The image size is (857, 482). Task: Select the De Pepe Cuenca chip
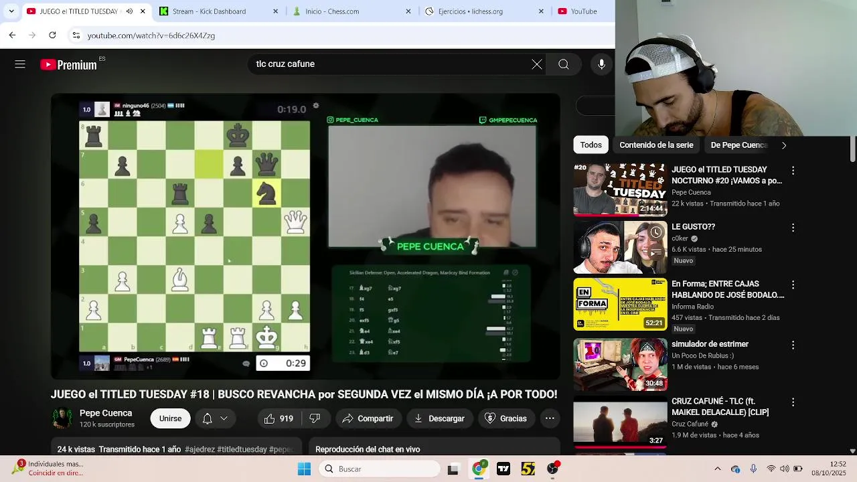[x=738, y=145]
